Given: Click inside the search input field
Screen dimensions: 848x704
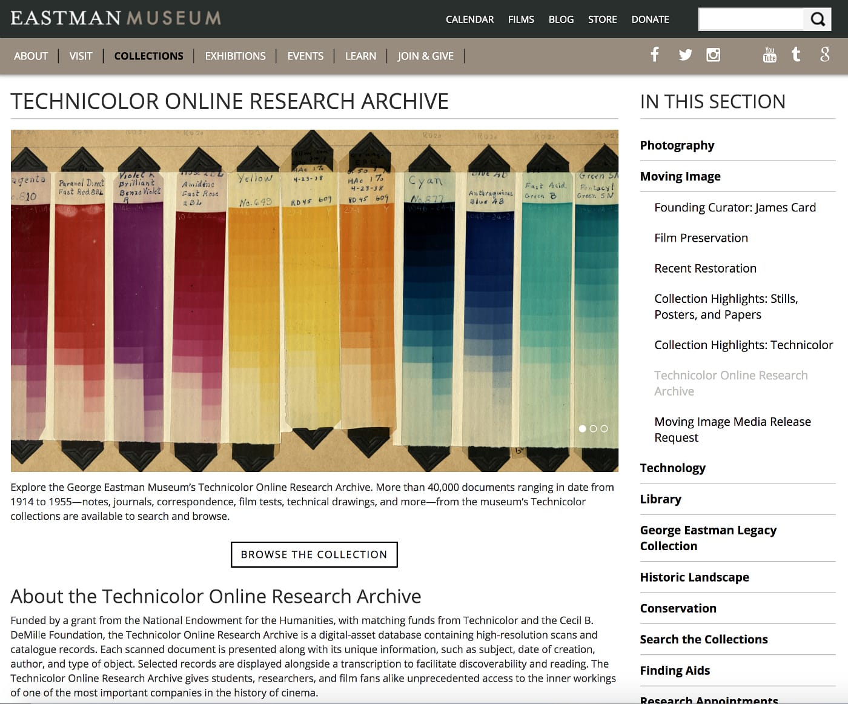Looking at the screenshot, I should tap(751, 19).
